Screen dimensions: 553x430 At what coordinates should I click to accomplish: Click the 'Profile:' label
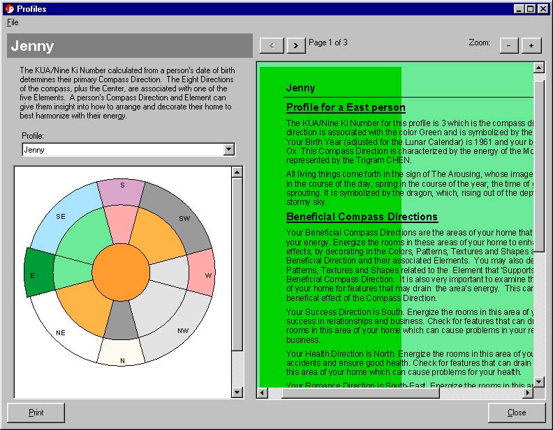pyautogui.click(x=33, y=136)
